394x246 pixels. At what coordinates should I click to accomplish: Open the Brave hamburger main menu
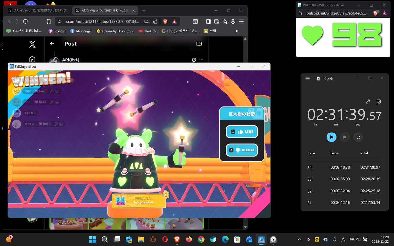(241, 21)
